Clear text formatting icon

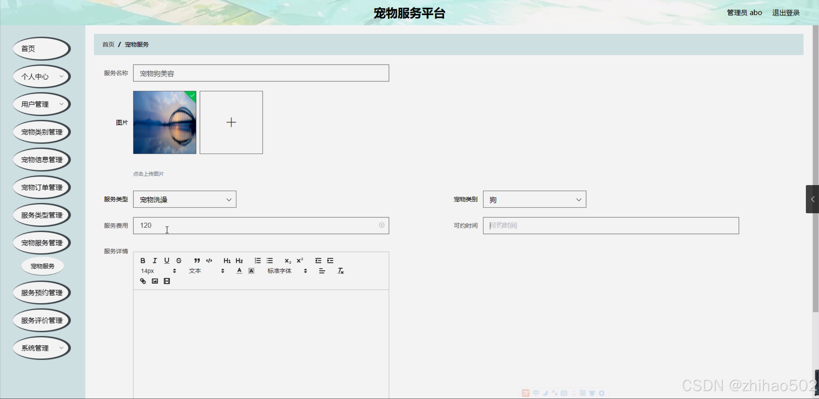[x=341, y=271]
